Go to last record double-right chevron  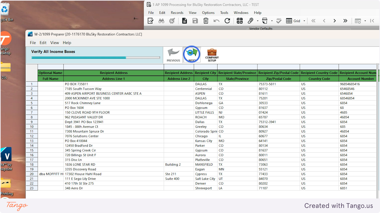[x=345, y=21]
